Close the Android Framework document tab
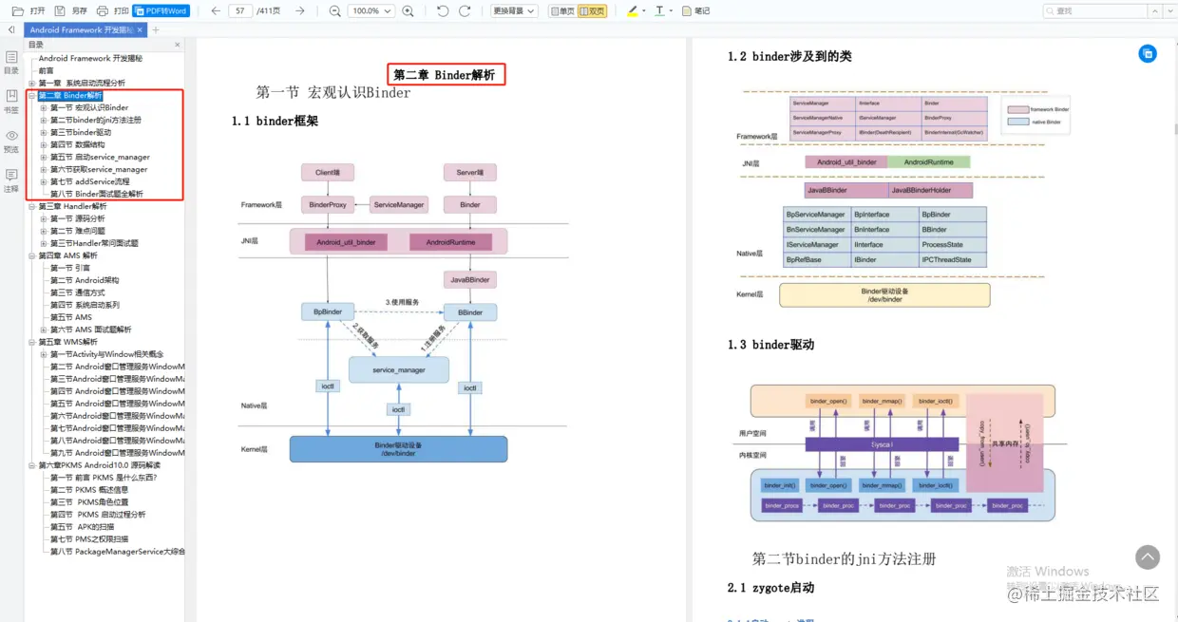Viewport: 1178px width, 622px height. (141, 29)
